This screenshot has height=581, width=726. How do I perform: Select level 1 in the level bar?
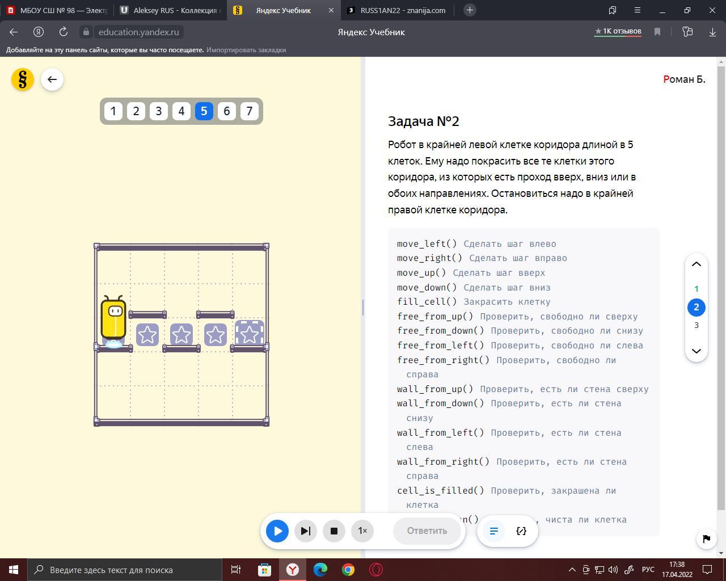pyautogui.click(x=113, y=111)
